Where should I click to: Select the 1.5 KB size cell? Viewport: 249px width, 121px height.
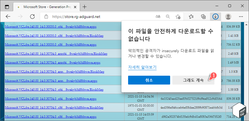(x=233, y=72)
